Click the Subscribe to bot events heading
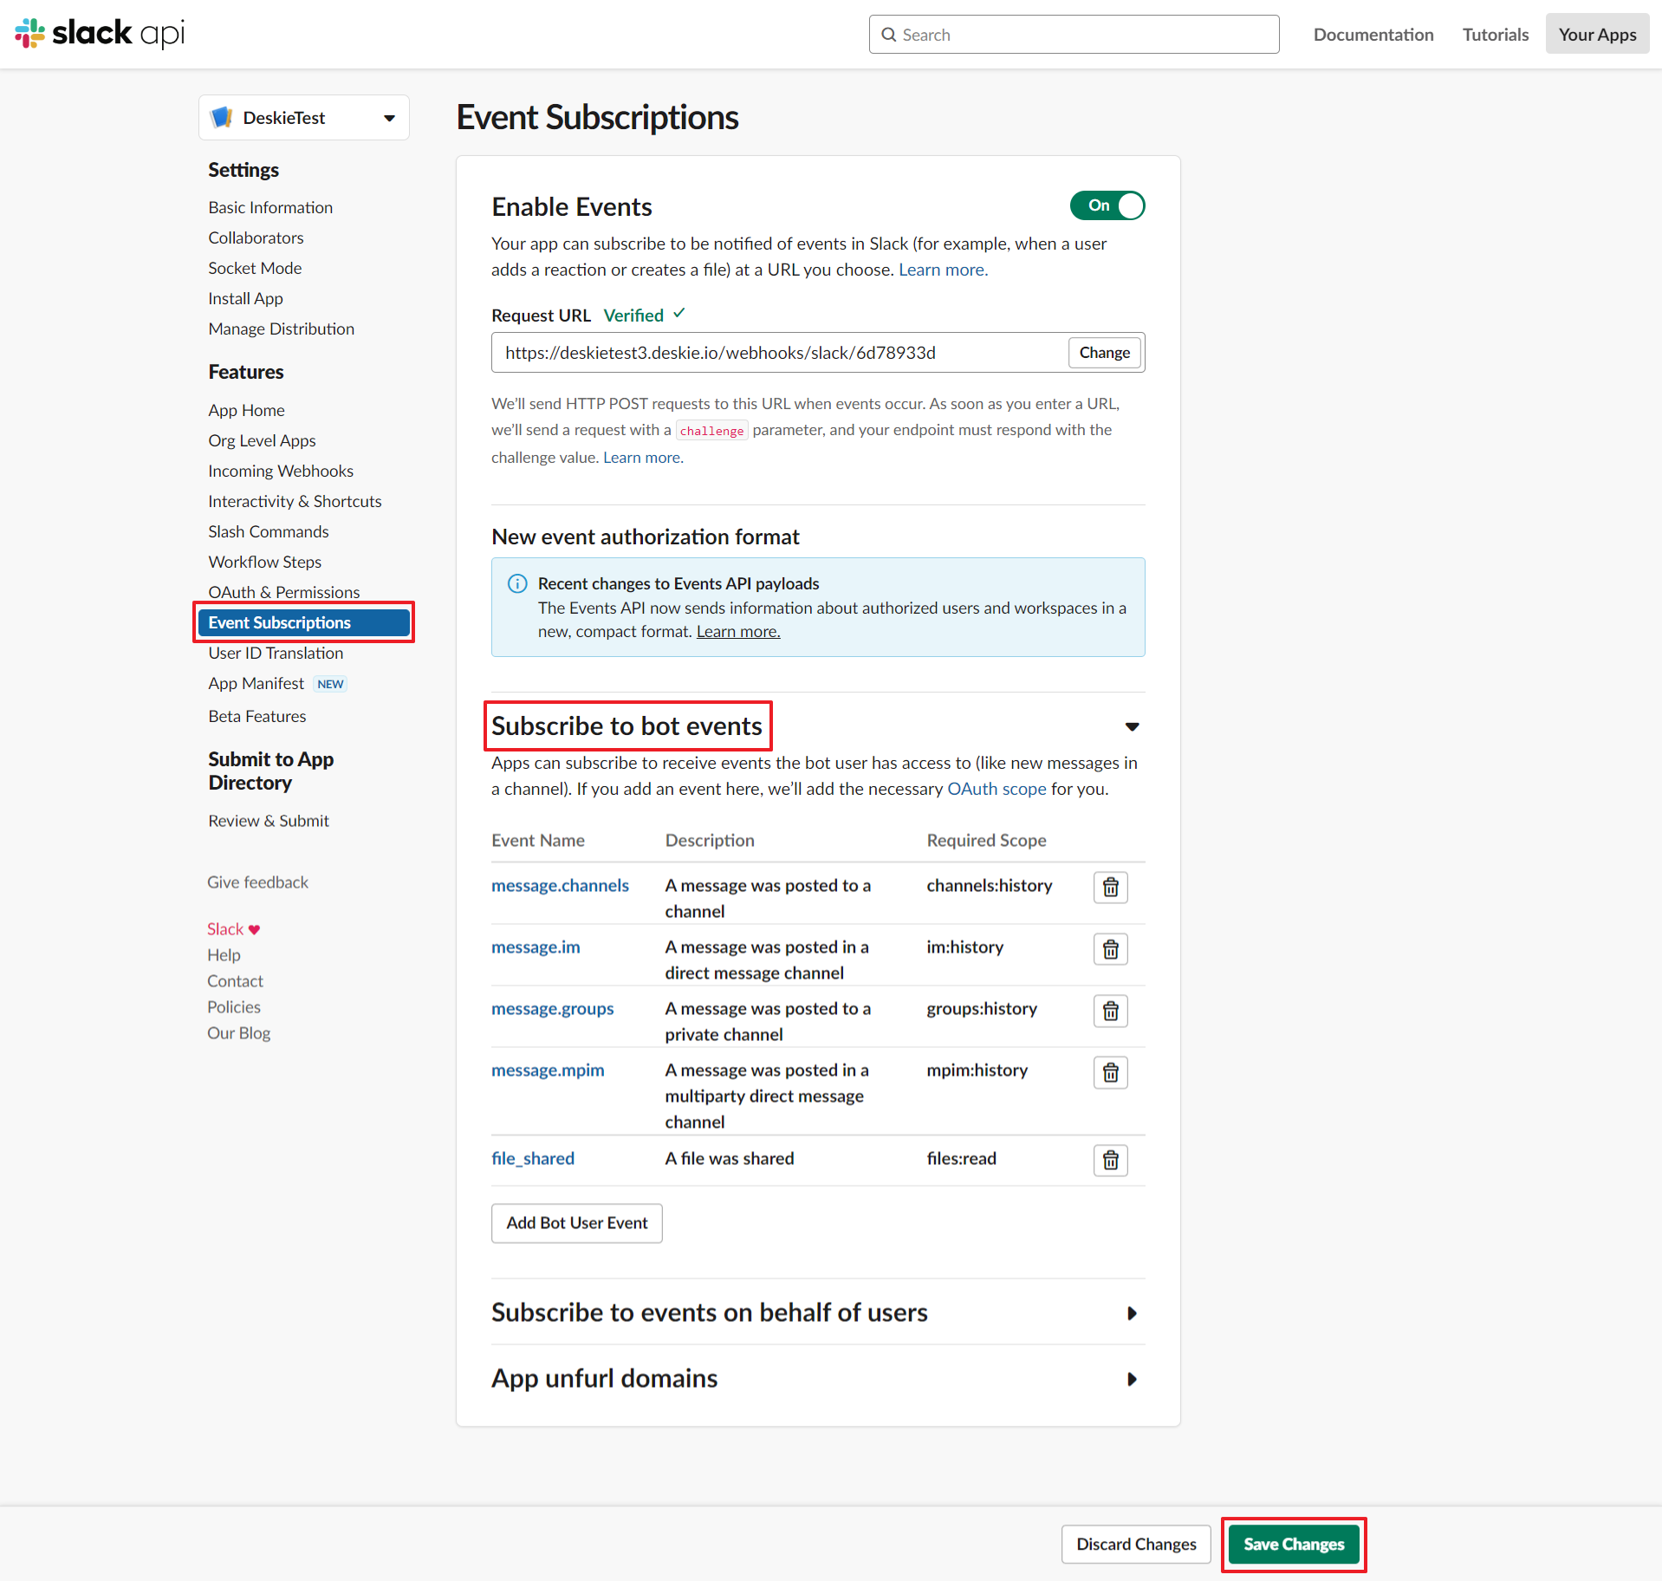 626,726
